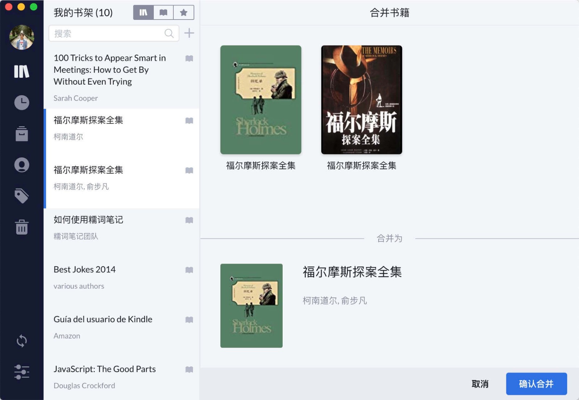The image size is (579, 400).
Task: Open the settings sliders sidebar icon
Action: (22, 372)
